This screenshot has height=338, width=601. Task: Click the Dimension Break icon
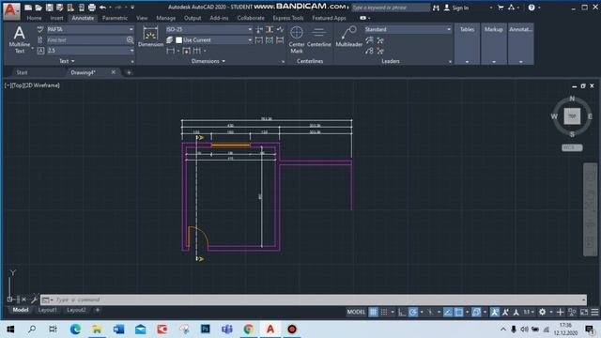pyautogui.click(x=259, y=29)
